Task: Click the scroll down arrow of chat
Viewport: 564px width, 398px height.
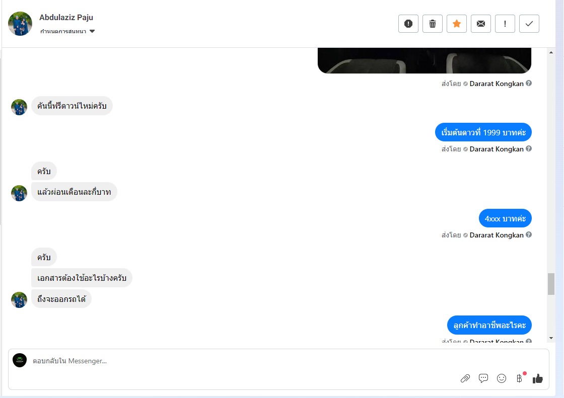Action: point(551,338)
